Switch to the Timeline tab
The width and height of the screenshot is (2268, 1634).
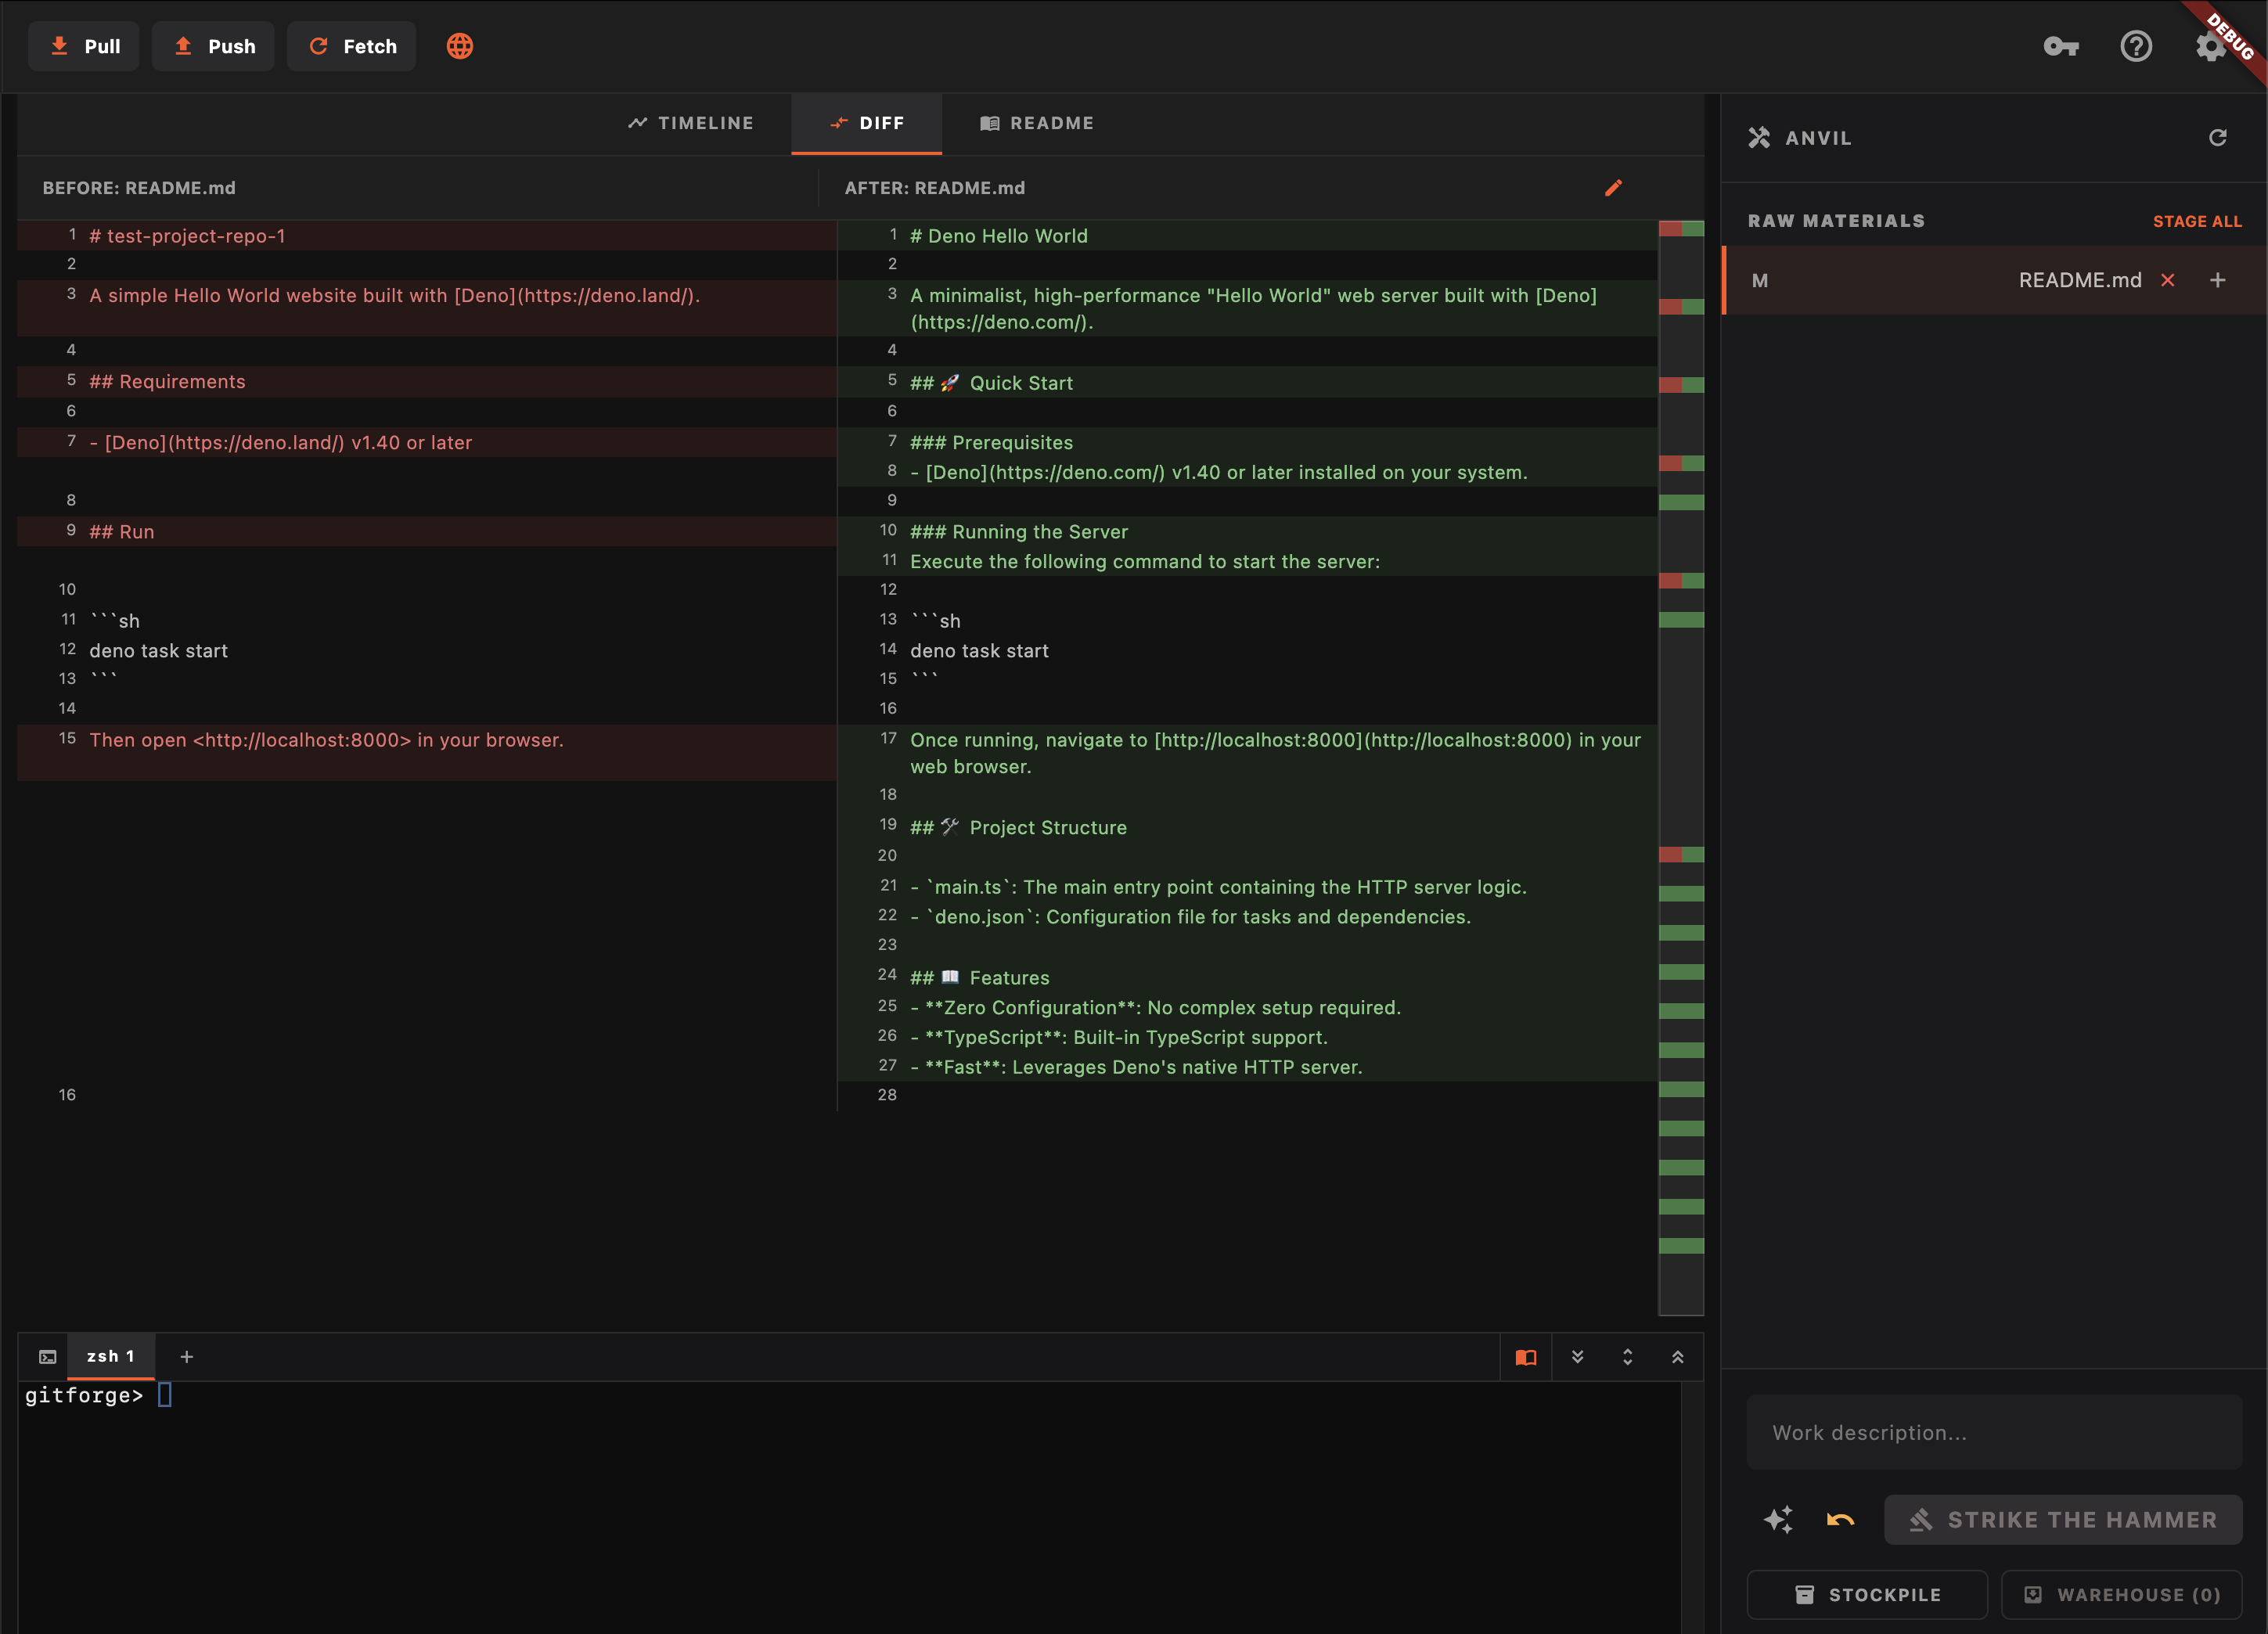click(691, 123)
